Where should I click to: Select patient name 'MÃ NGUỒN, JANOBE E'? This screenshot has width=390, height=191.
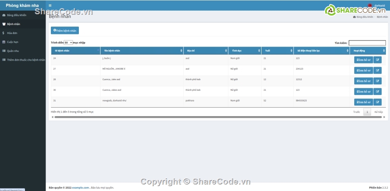click(x=114, y=69)
